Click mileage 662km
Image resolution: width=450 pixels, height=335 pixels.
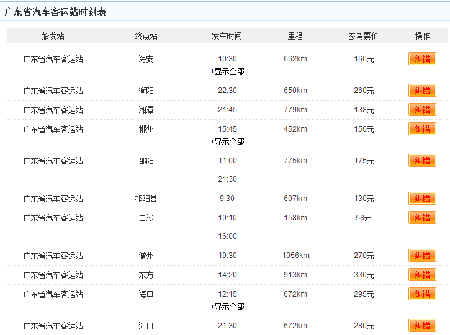tap(295, 59)
